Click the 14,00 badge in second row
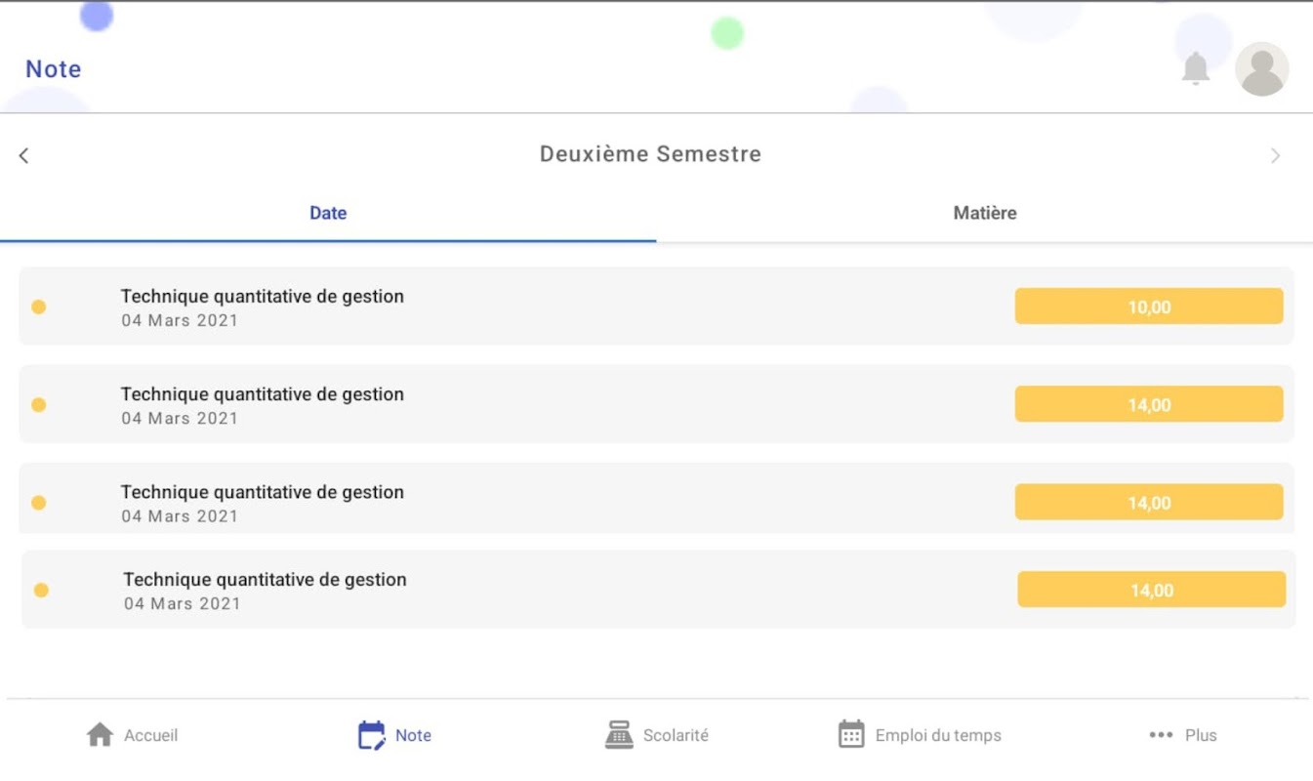The width and height of the screenshot is (1313, 781). coord(1149,404)
